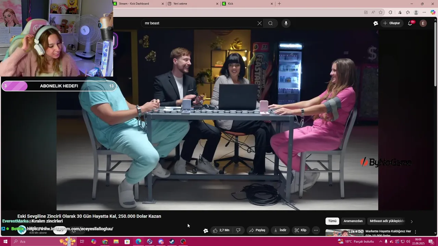Download the video with İndir
438x246 pixels.
coord(280,230)
